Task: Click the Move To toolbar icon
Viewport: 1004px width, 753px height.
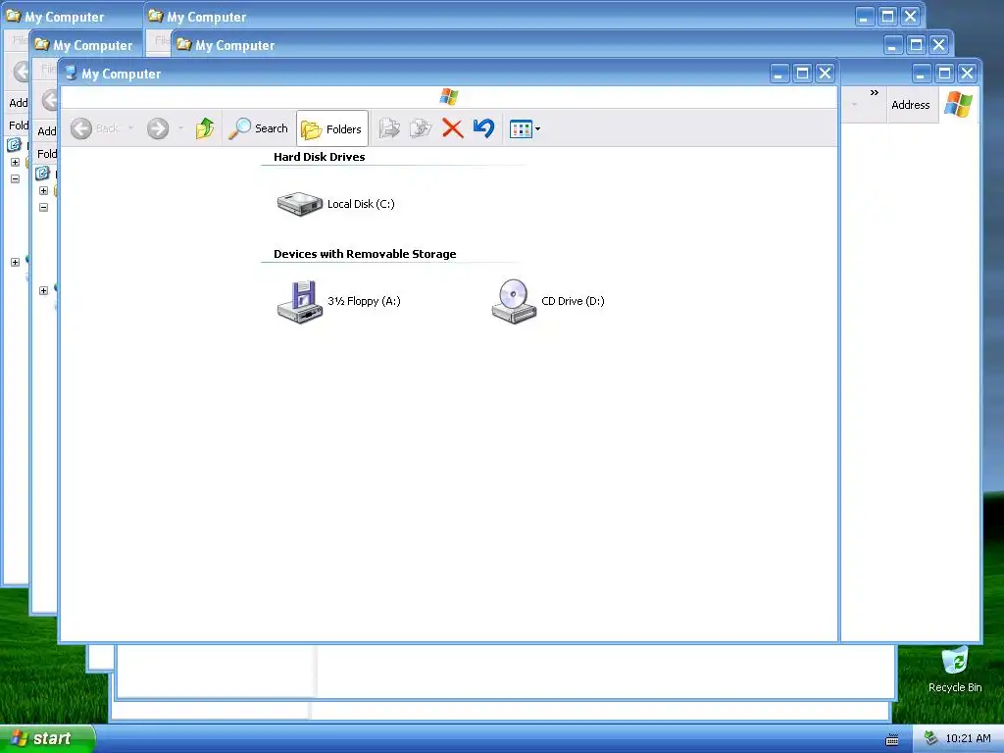Action: (x=389, y=128)
